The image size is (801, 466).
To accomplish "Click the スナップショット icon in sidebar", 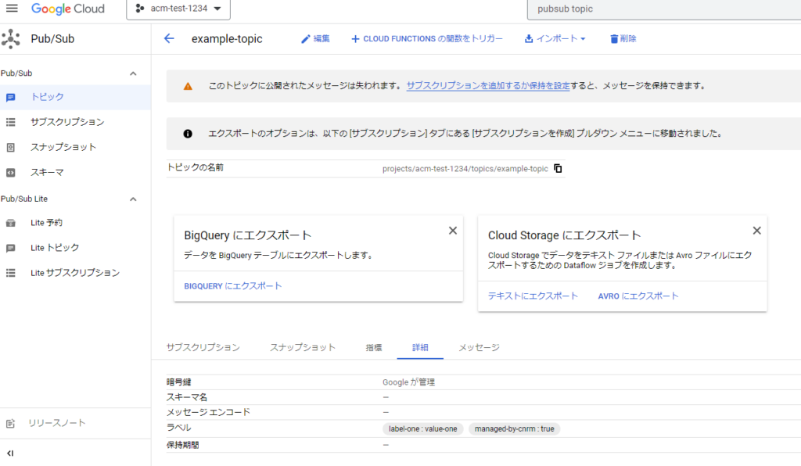I will (11, 148).
